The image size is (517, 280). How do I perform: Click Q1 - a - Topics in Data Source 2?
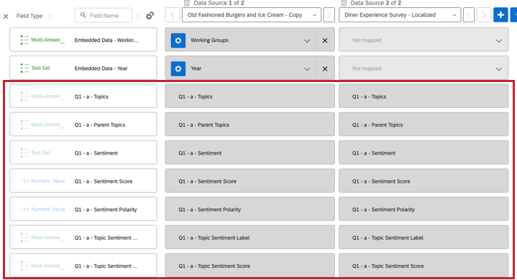click(x=424, y=96)
